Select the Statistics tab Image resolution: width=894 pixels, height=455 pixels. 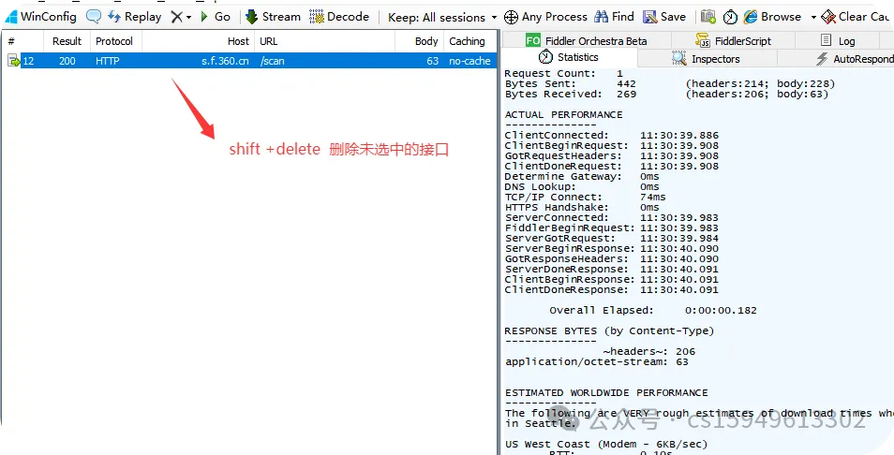[569, 57]
